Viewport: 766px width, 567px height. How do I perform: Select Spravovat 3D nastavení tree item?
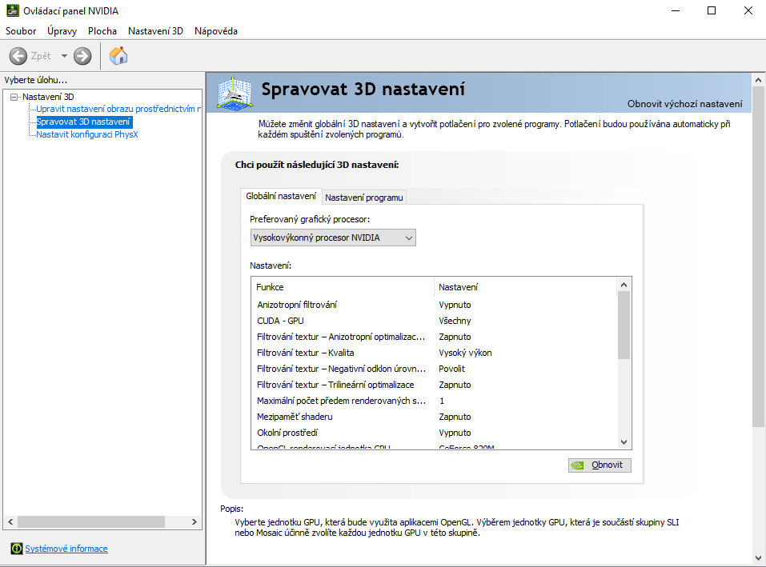click(83, 122)
